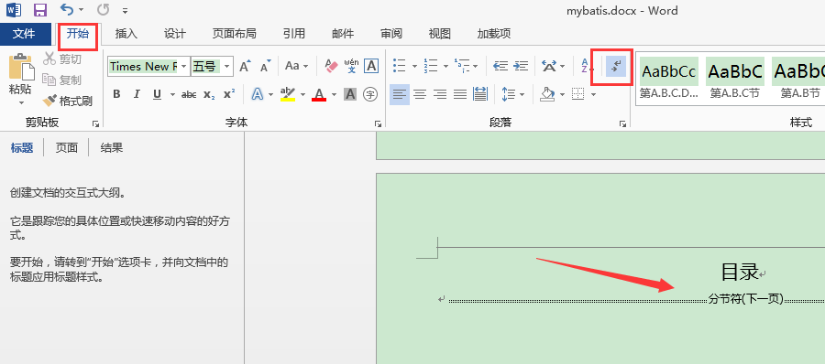Toggle italic formatting
Viewport: 825px width, 364px height.
coord(137,94)
